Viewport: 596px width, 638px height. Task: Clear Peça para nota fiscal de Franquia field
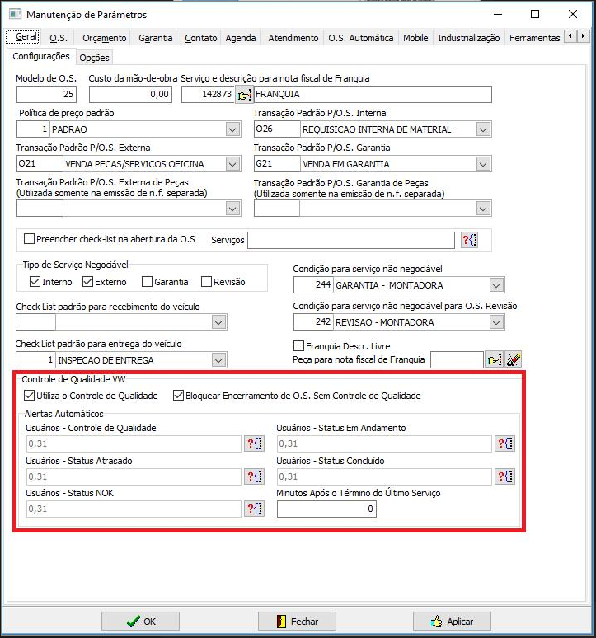513,359
